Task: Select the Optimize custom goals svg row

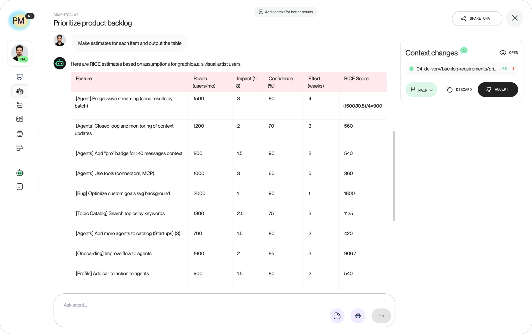Action: [x=229, y=197]
